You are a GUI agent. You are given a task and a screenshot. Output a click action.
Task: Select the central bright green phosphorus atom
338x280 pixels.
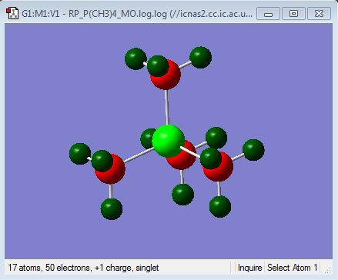click(169, 141)
